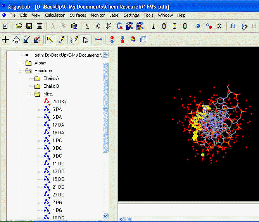Collapse the Residues folder node
Viewport: 259px width, 222px height.
pyautogui.click(x=20, y=71)
